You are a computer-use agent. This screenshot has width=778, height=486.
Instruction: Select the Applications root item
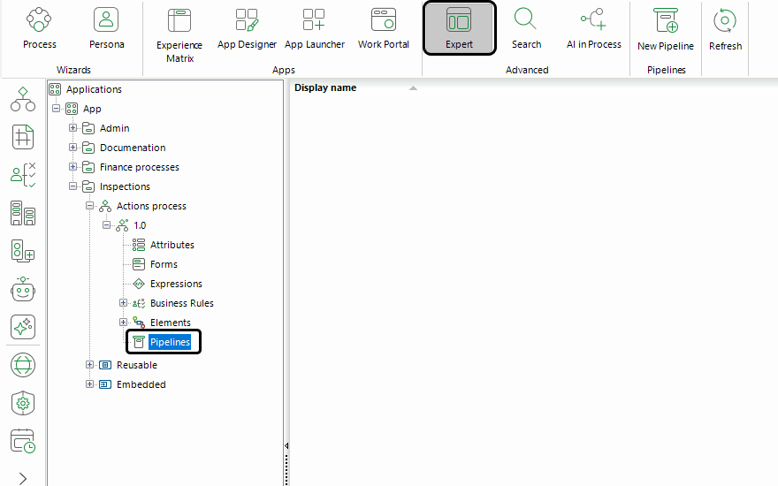tap(94, 89)
